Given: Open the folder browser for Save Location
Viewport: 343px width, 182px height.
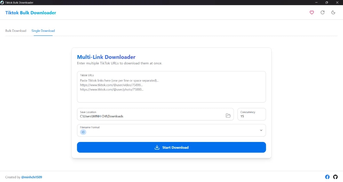Looking at the screenshot, I should click(x=228, y=116).
